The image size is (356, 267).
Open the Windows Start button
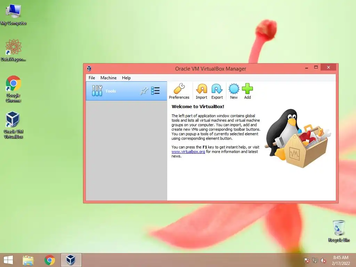tap(8, 260)
